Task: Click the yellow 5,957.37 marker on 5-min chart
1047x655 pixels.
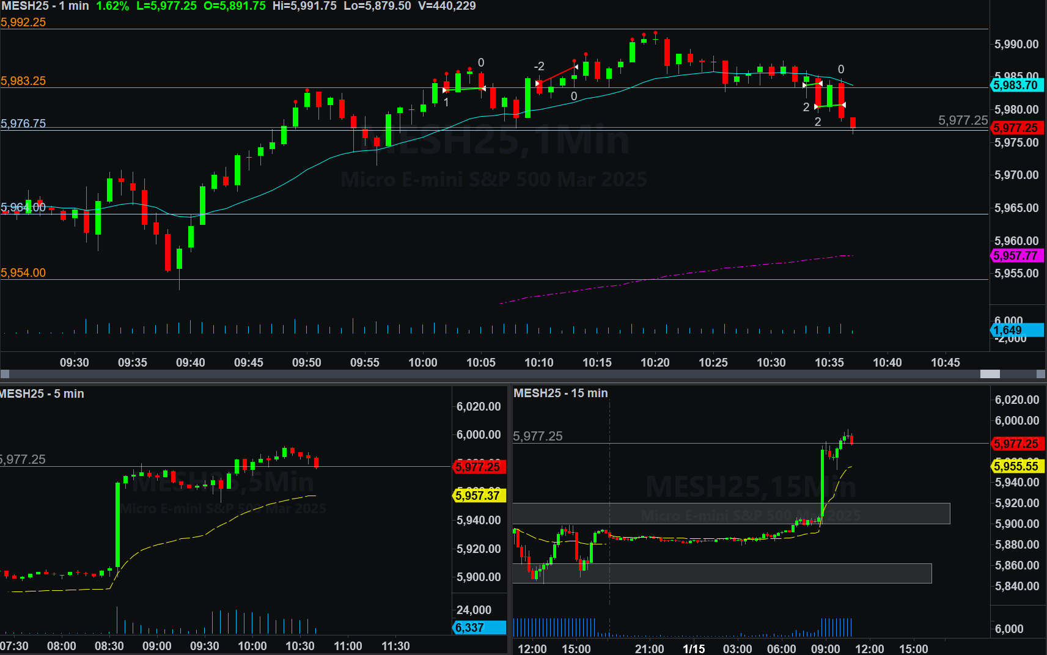Action: click(478, 496)
